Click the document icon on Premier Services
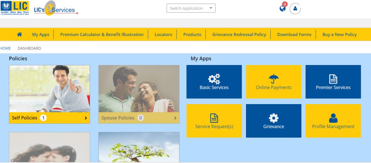 coord(333,79)
